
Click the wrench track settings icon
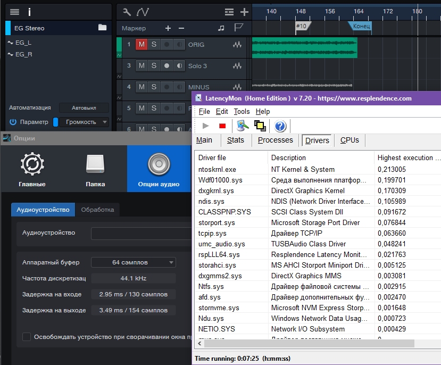click(127, 12)
